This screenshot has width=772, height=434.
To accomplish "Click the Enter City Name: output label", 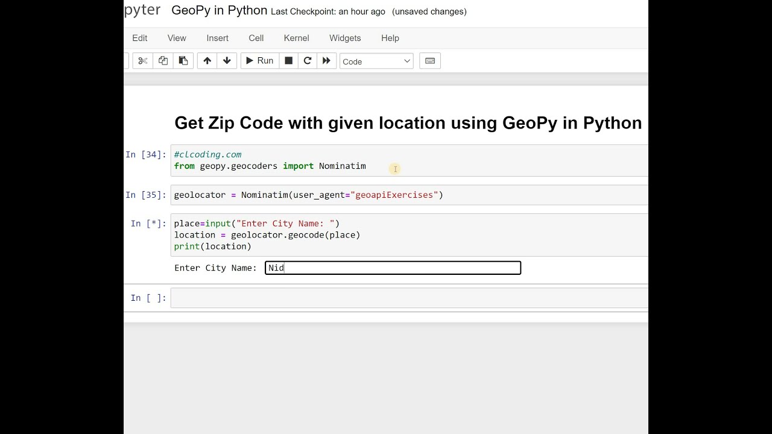I will point(216,268).
